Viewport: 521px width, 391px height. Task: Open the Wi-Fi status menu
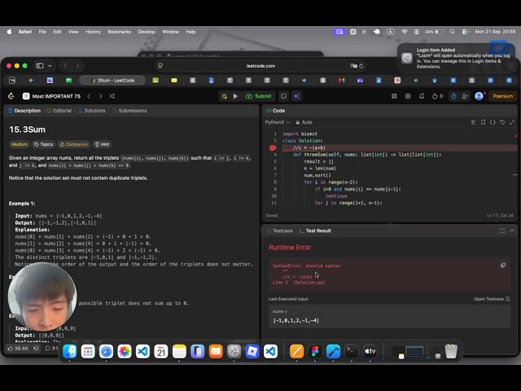tap(405, 32)
